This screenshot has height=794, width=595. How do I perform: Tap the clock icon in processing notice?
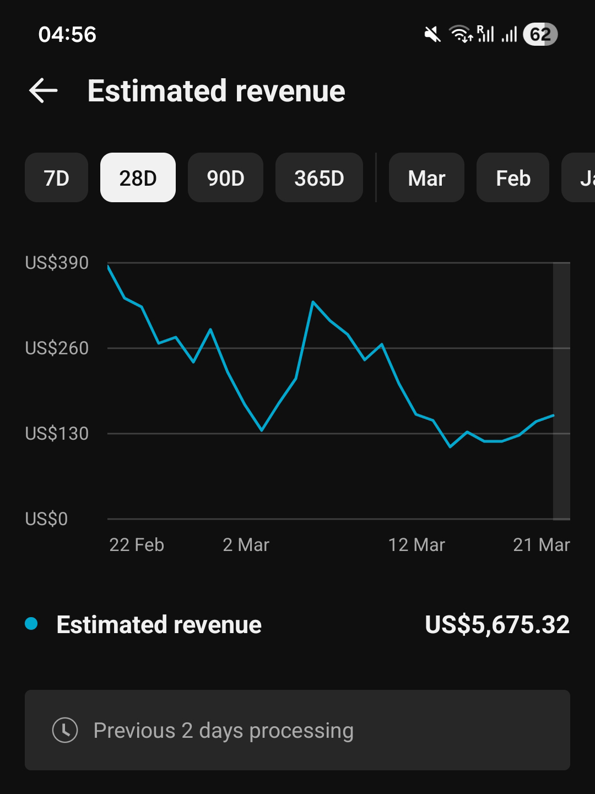coord(65,730)
